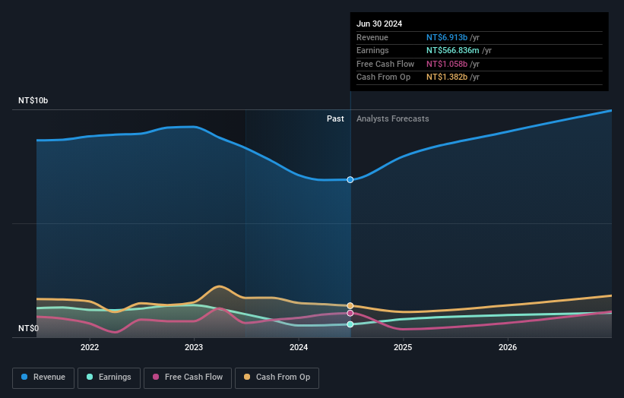The height and width of the screenshot is (398, 624).
Task: Select the 2025 x-axis label
Action: tap(403, 347)
